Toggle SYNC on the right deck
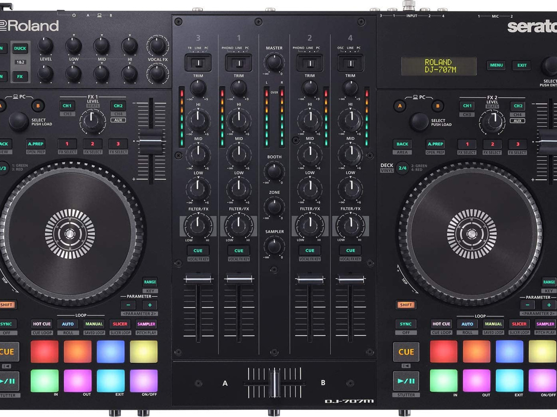 click(406, 324)
